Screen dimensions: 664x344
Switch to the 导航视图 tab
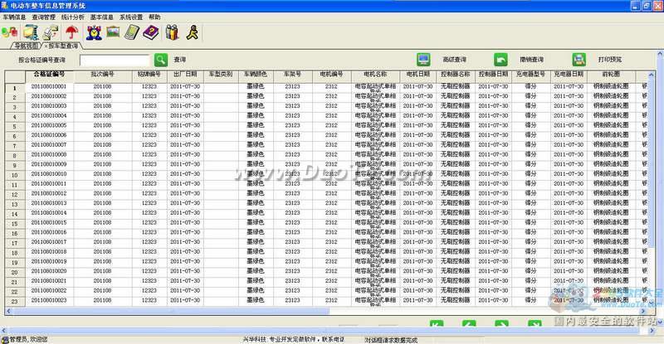pyautogui.click(x=27, y=46)
